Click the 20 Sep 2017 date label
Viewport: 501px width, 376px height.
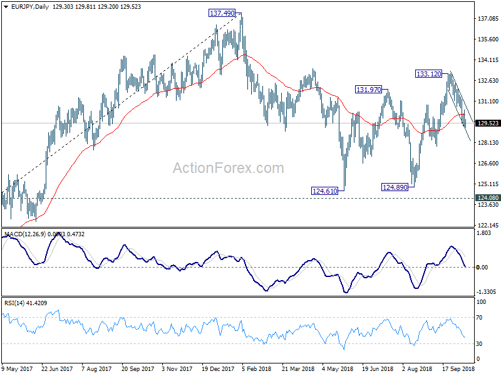click(138, 369)
